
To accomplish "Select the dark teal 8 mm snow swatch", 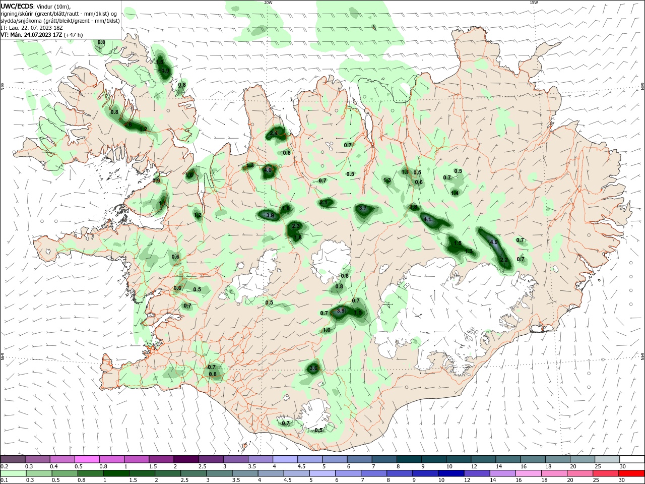I will pyautogui.click(x=409, y=459).
